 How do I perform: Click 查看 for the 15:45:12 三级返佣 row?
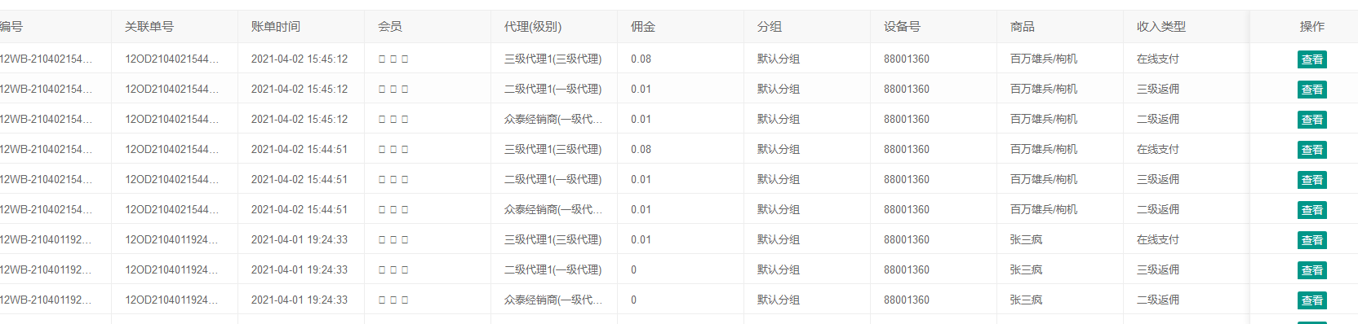tap(1311, 90)
